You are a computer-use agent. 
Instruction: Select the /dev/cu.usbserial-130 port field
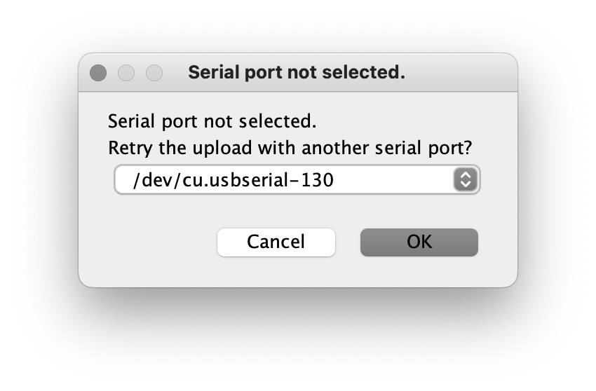pos(297,179)
